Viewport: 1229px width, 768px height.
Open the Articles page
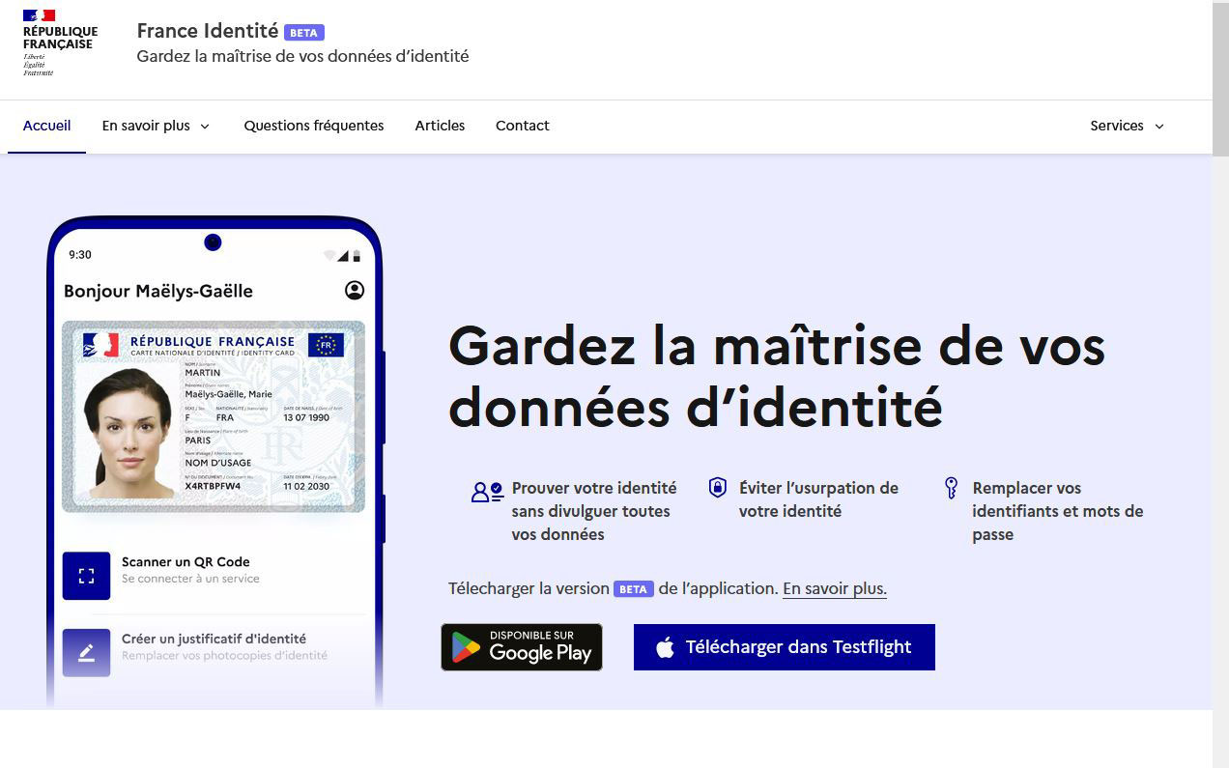(440, 126)
